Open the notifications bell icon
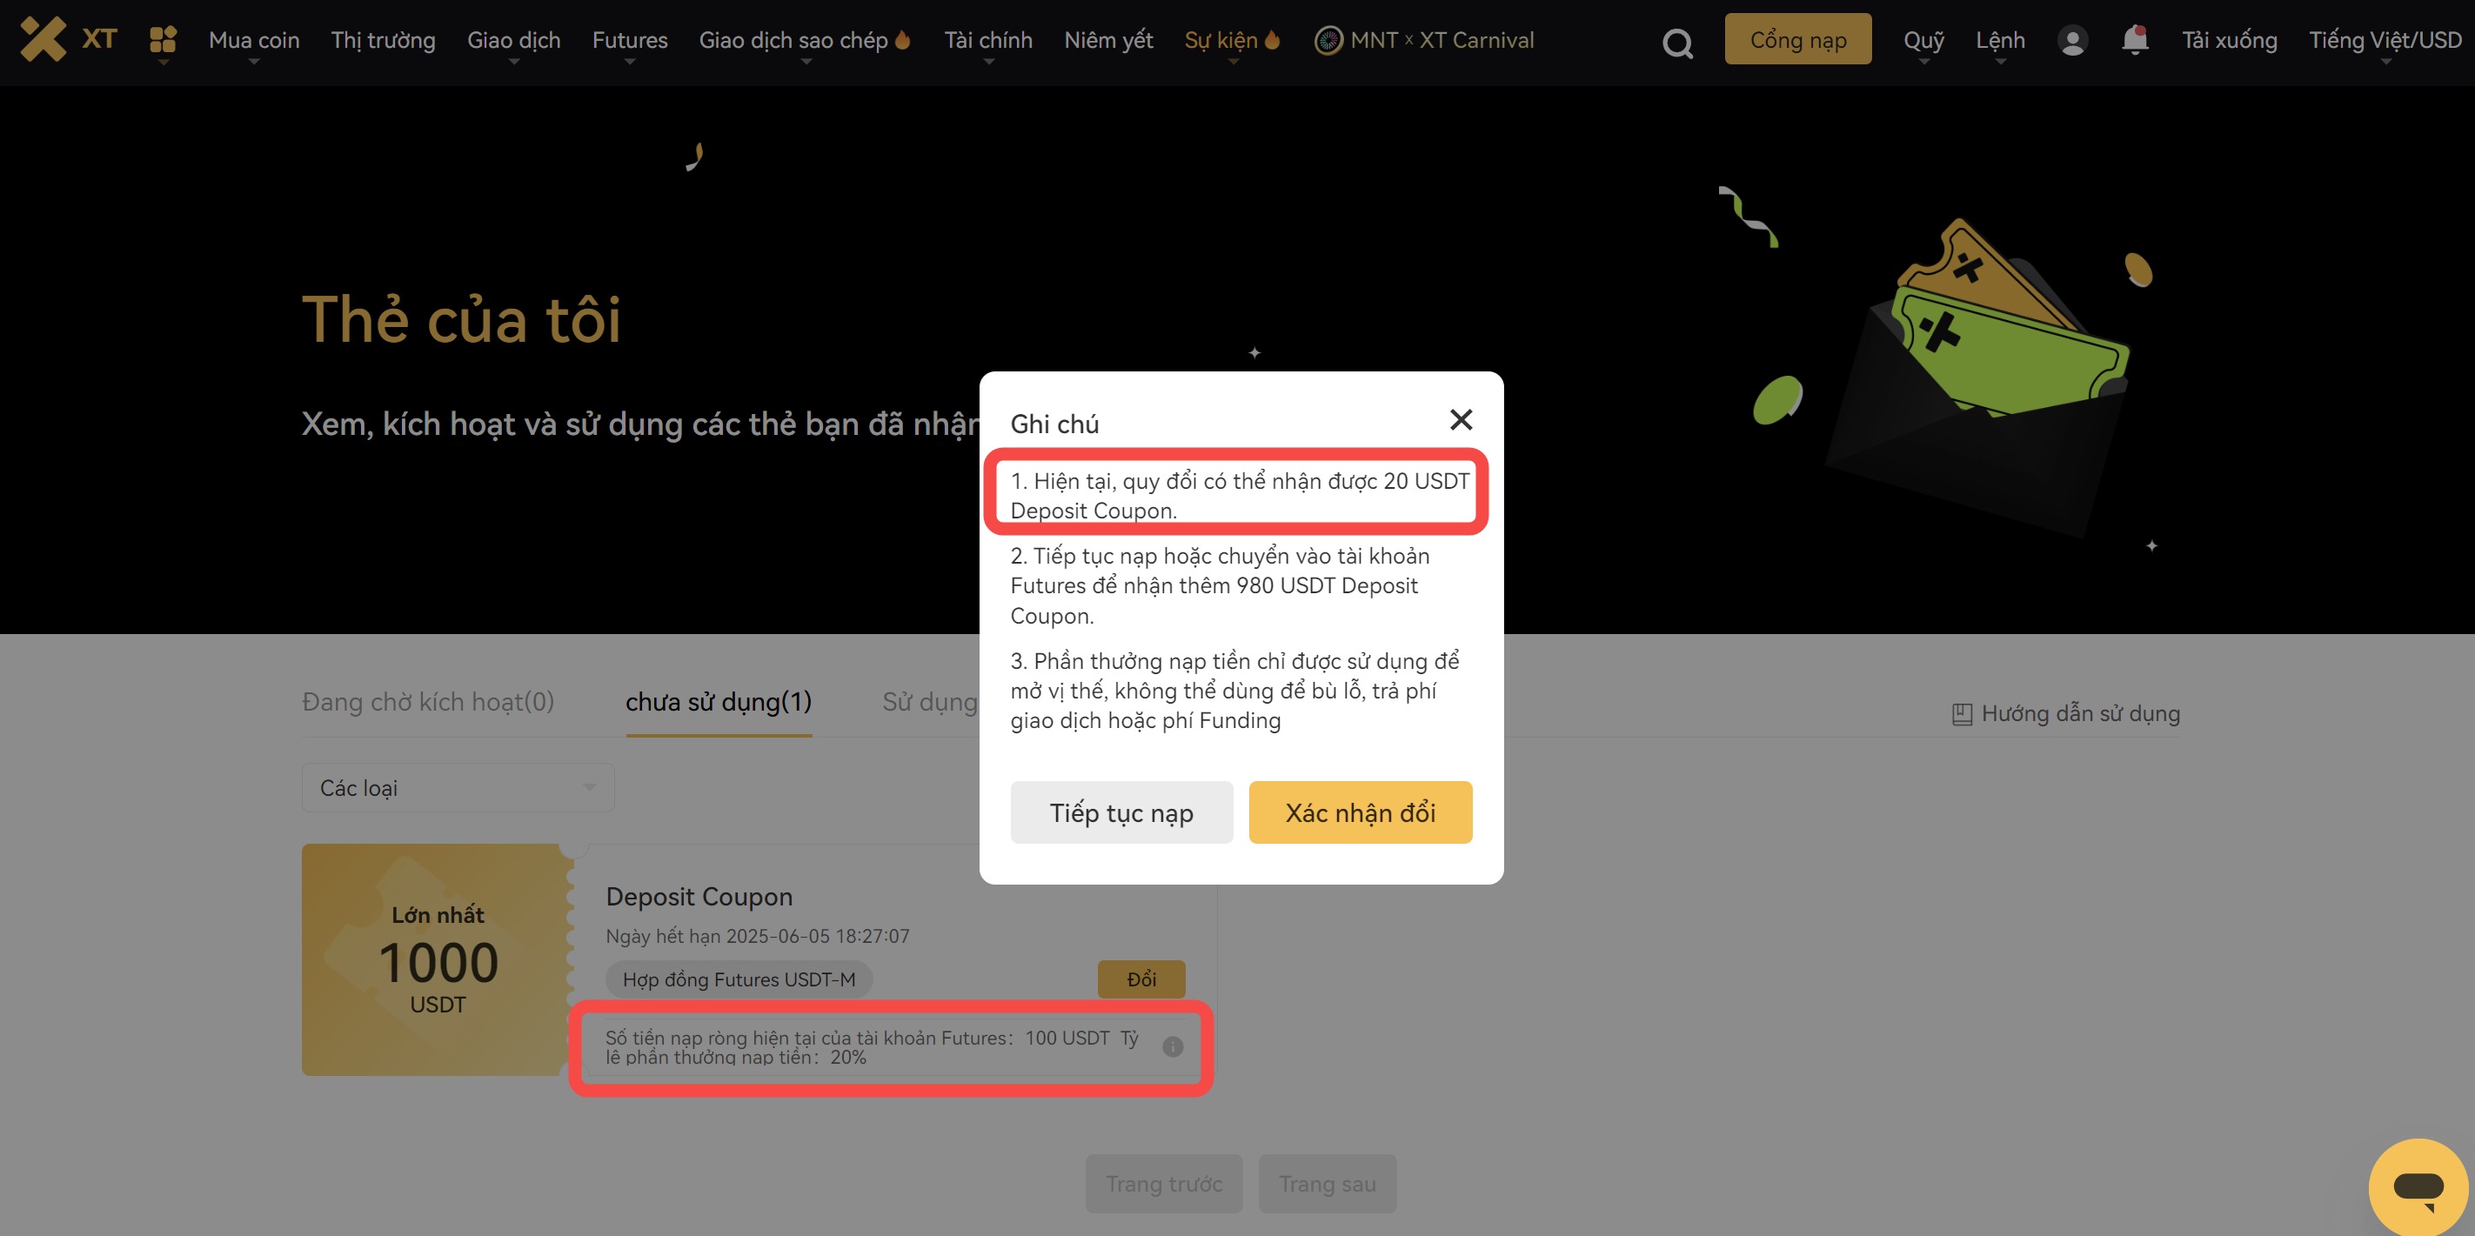Image resolution: width=2475 pixels, height=1236 pixels. (2134, 39)
